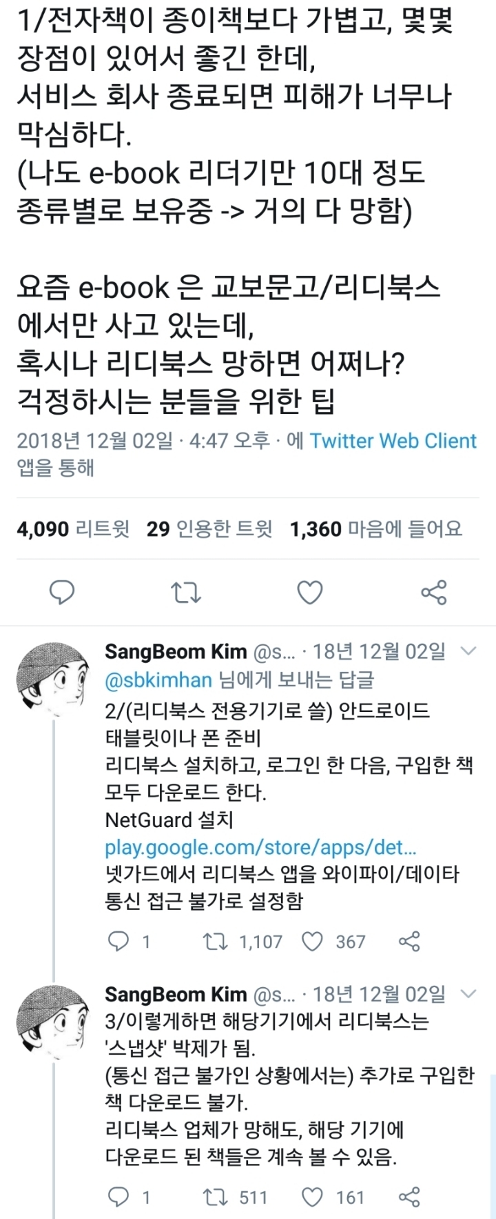Like the tweet with 161 likes
Viewport: 496px width, 1219px height.
[313, 1197]
